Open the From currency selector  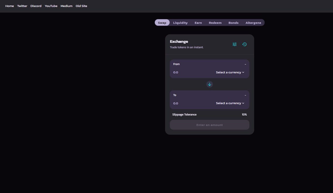click(x=230, y=72)
